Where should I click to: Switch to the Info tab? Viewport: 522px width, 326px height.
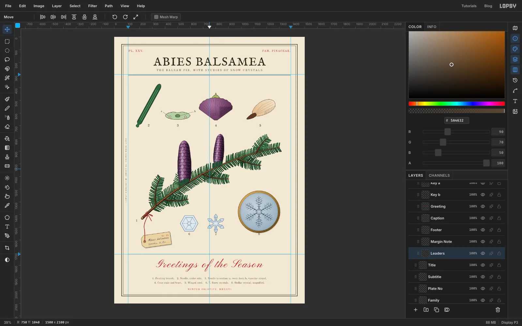[432, 27]
